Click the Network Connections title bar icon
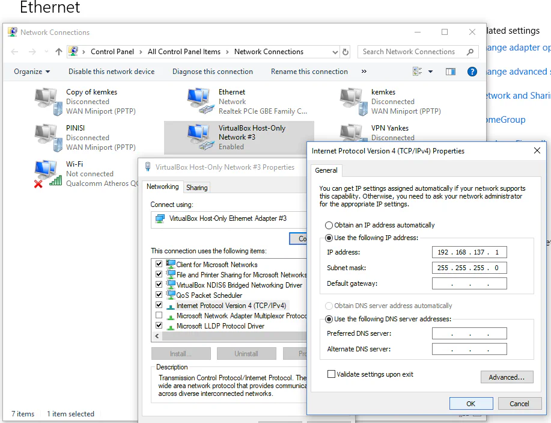551x423 pixels. 12,32
